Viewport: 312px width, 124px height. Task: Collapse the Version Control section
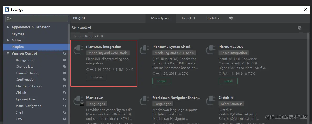pyautogui.click(x=8, y=53)
